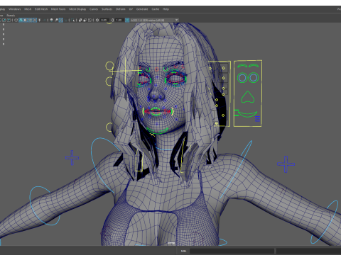
Task: Click the MEL command line input field
Action: [232, 251]
